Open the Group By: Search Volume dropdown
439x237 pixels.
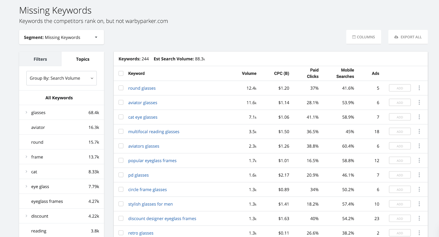point(61,78)
